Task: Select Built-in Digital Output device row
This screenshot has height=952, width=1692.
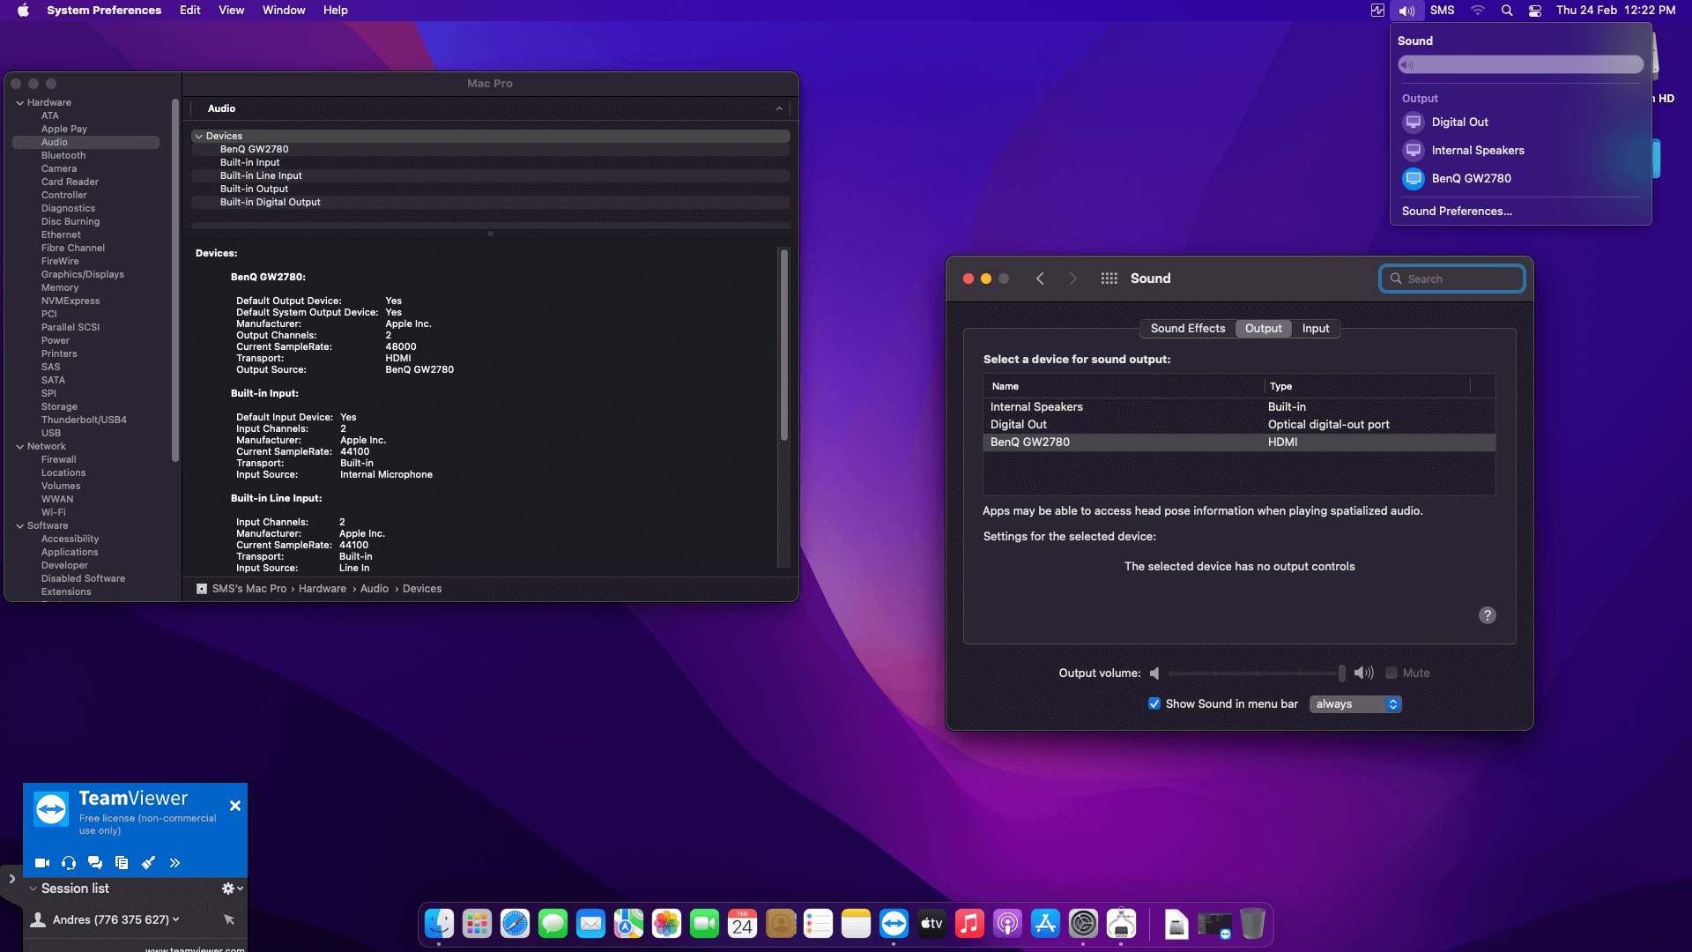Action: coord(490,203)
